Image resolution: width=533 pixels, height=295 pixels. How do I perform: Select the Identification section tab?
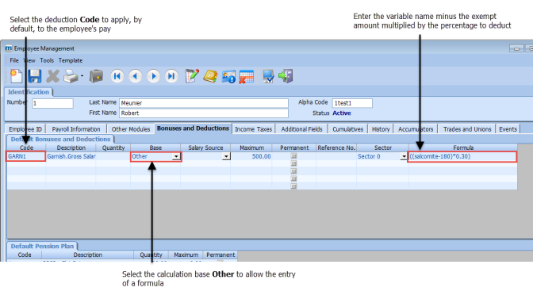click(x=29, y=92)
